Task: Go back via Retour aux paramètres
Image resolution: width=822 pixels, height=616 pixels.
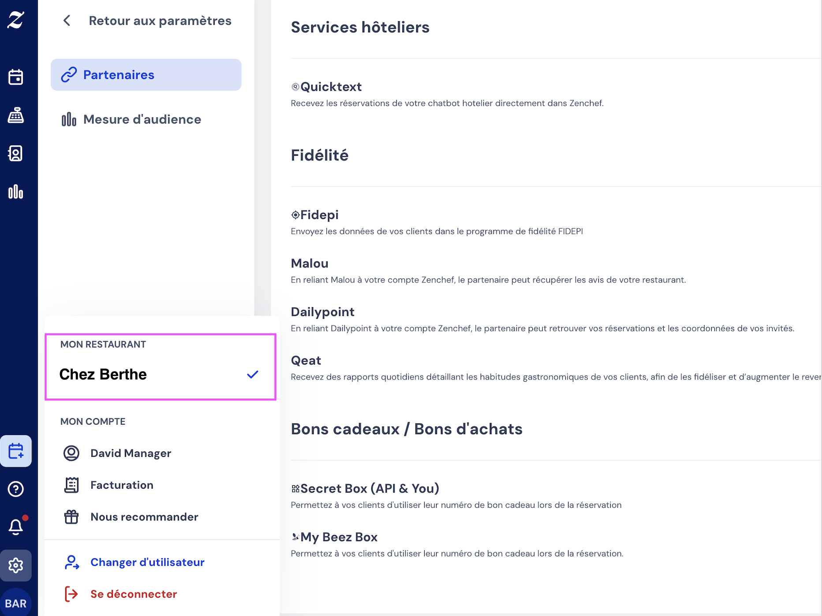Action: 160,20
